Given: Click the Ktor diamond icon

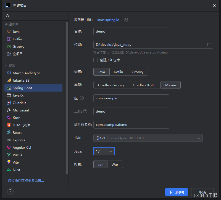Looking at the screenshot, I should point(9,118).
